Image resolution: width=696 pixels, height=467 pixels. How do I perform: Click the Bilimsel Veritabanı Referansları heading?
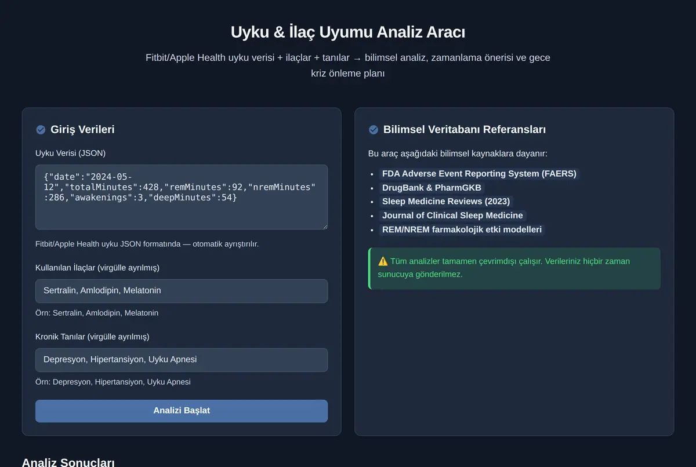point(465,130)
